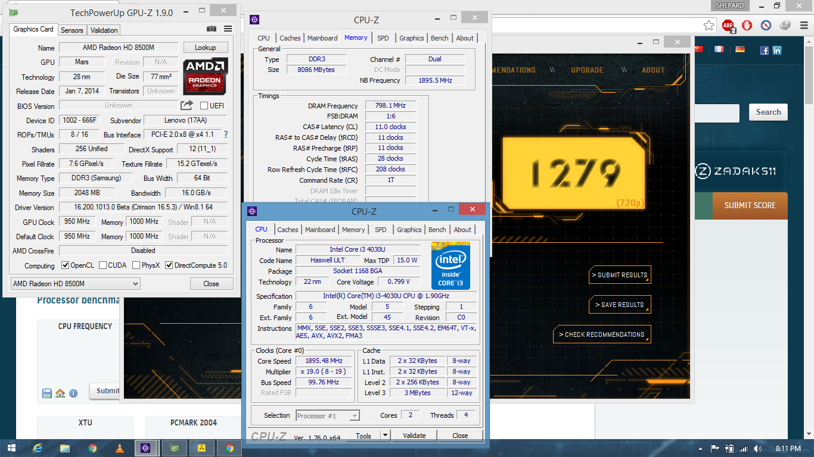Click the Bus Interface question mark icon
814x457 pixels.
pos(226,134)
